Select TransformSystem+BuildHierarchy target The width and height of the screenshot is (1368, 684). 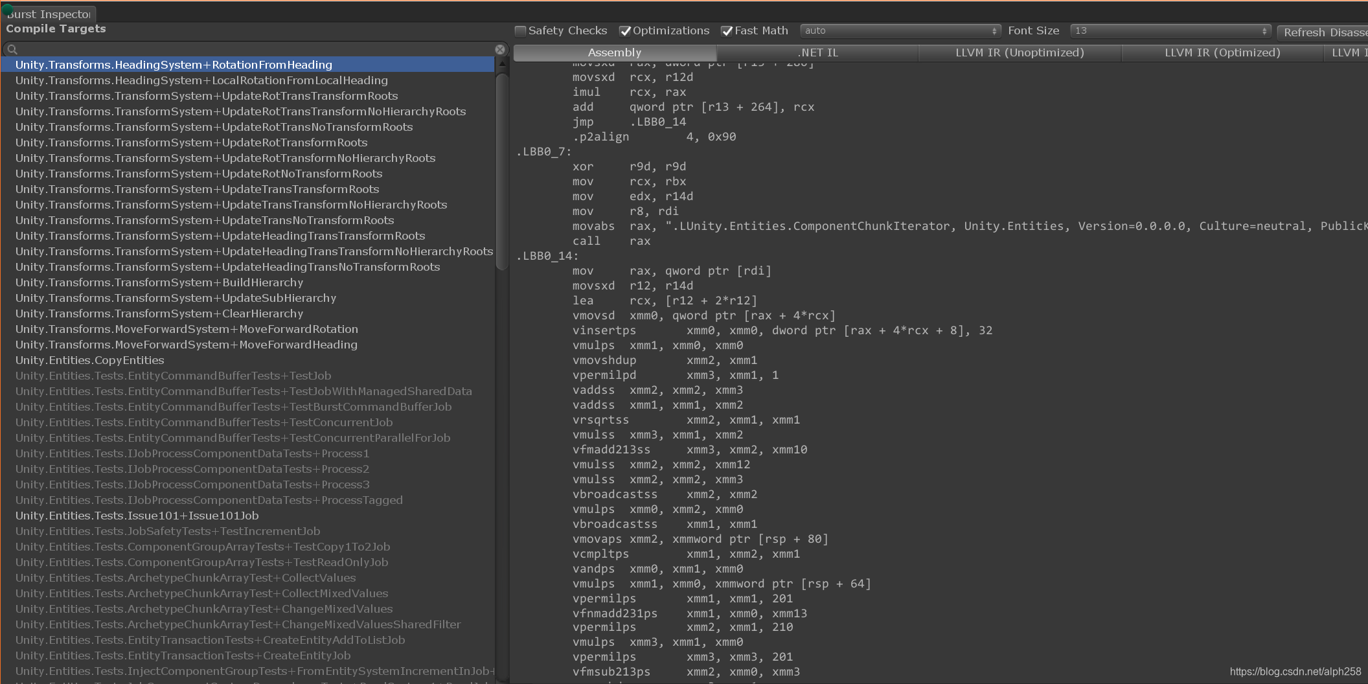[247, 282]
